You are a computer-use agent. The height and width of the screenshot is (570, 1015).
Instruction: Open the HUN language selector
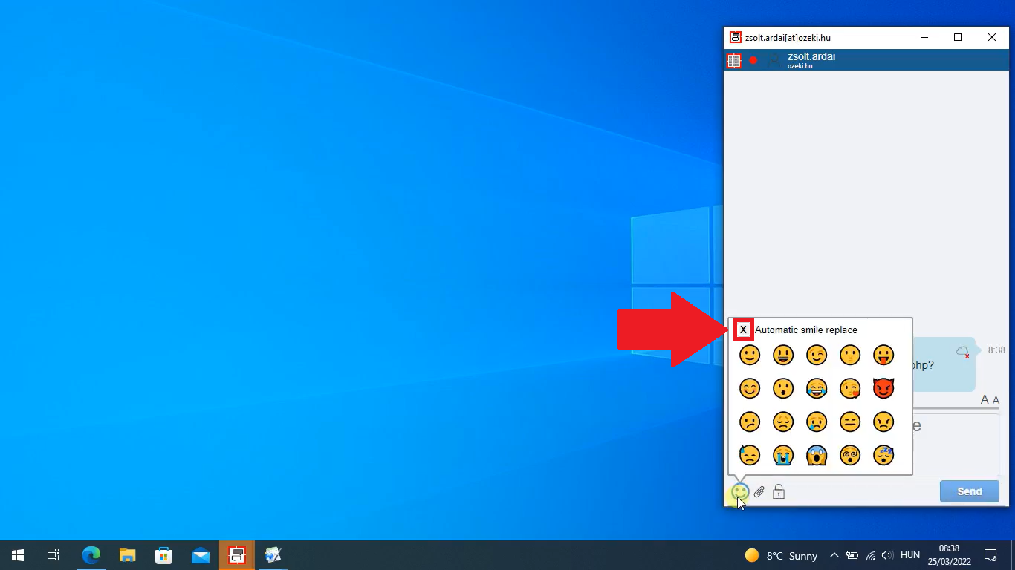pyautogui.click(x=909, y=554)
